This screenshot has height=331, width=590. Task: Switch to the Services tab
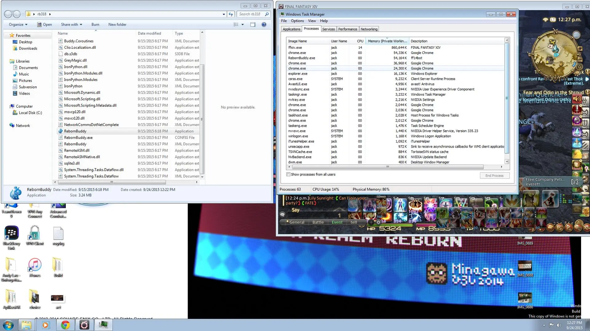coord(328,29)
